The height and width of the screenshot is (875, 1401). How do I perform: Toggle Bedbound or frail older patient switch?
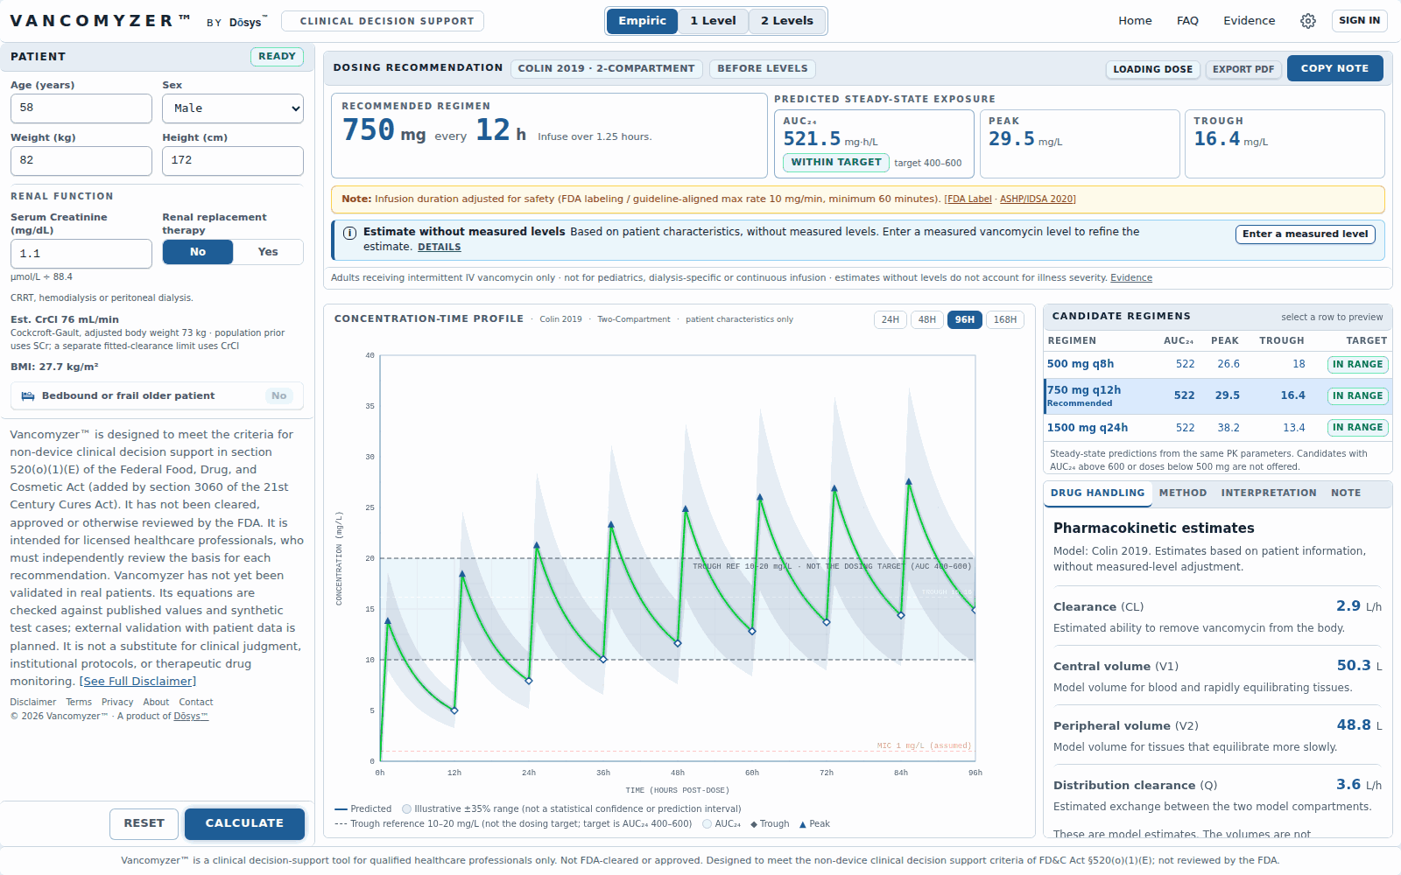(278, 396)
